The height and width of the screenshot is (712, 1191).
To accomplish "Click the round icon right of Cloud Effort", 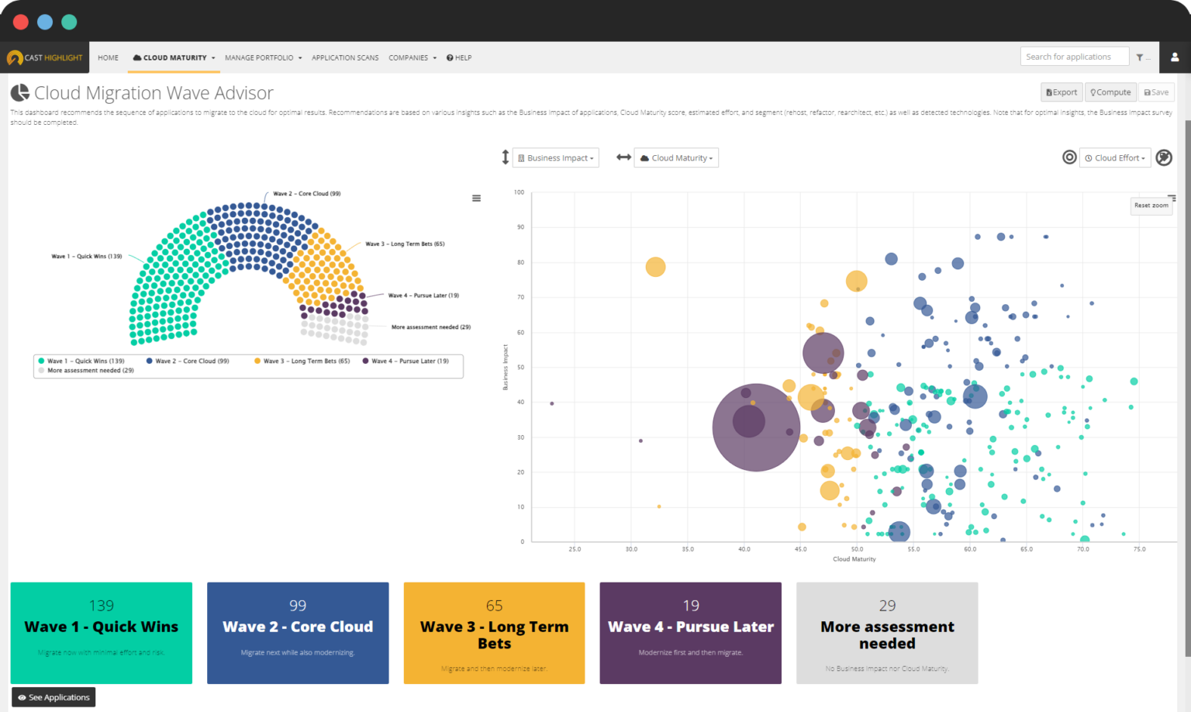I will coord(1164,157).
